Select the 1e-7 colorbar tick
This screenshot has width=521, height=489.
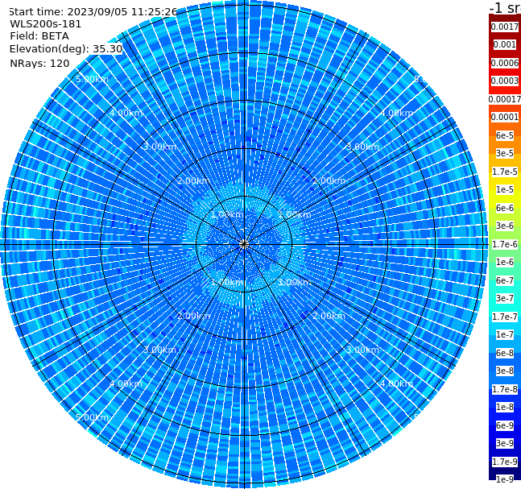click(505, 334)
